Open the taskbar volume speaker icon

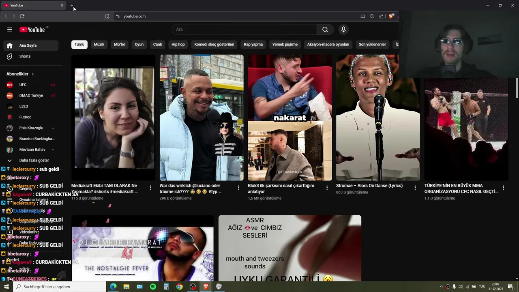point(461,287)
